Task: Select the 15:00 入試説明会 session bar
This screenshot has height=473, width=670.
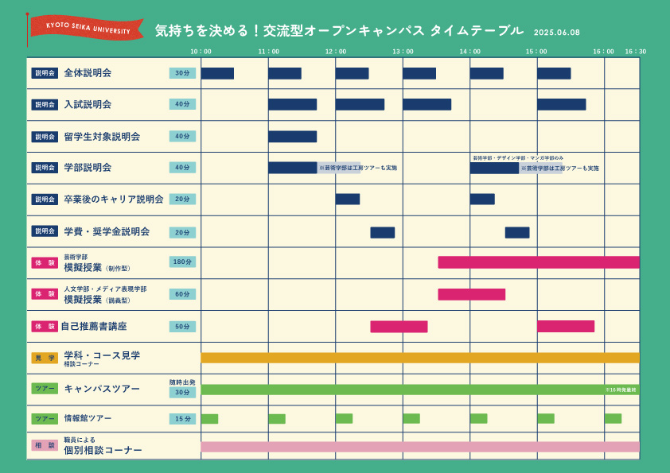Action: (562, 105)
